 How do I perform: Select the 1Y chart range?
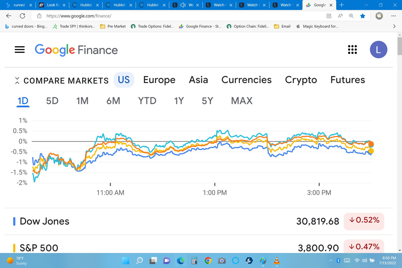[179, 101]
